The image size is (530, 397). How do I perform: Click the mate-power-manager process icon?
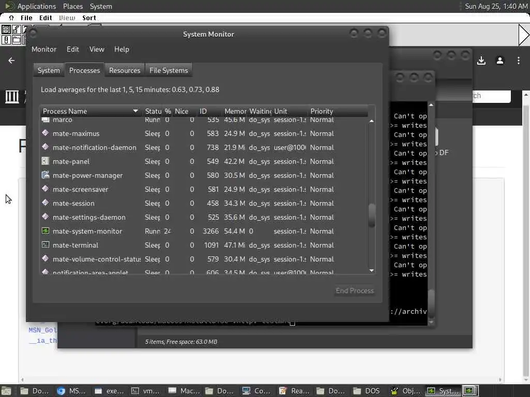point(46,175)
